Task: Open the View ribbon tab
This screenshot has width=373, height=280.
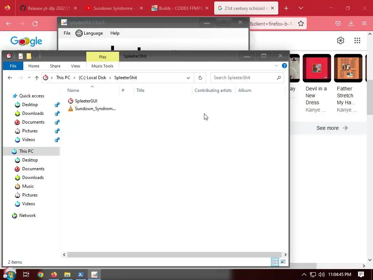Action: click(x=75, y=66)
